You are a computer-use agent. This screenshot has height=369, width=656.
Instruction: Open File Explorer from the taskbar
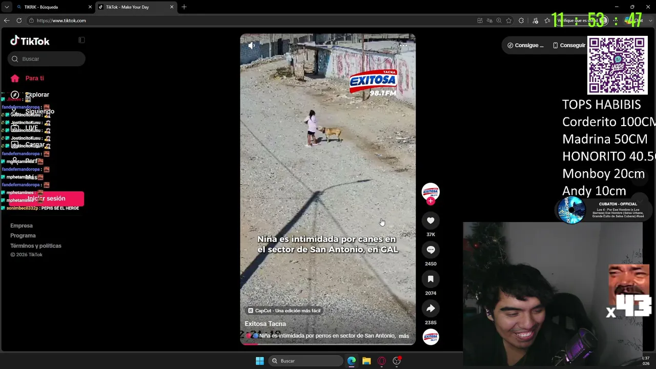366,361
